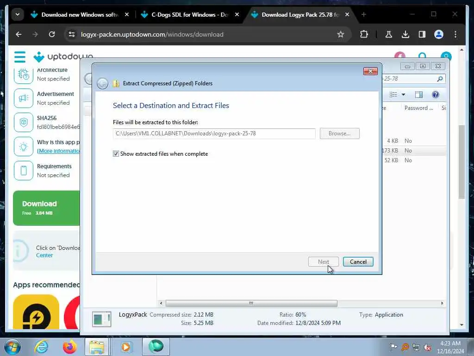Viewport: 474px width, 356px height.
Task: Switch to Download new Windows software tab
Action: pyautogui.click(x=79, y=14)
